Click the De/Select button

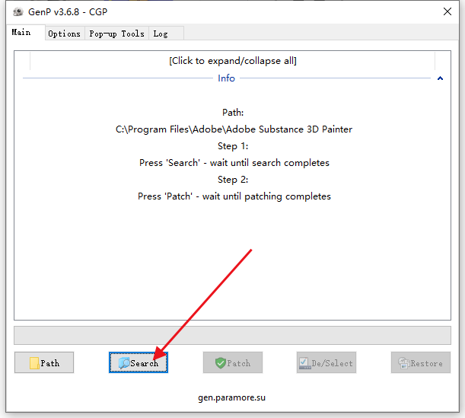coord(326,362)
